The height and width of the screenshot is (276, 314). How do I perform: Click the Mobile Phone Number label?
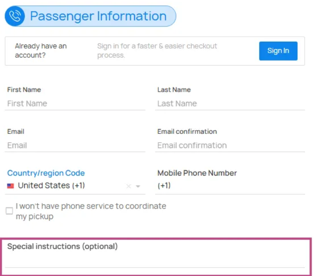tap(197, 173)
